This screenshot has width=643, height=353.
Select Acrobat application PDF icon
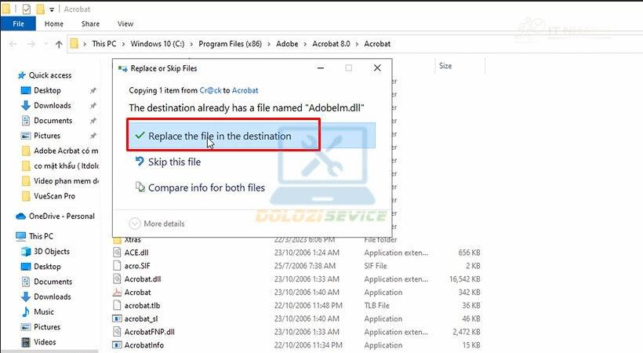[x=118, y=293]
